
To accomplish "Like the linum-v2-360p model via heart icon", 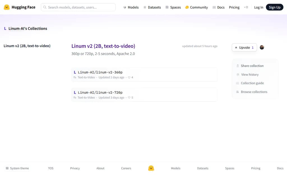I will point(129,77).
